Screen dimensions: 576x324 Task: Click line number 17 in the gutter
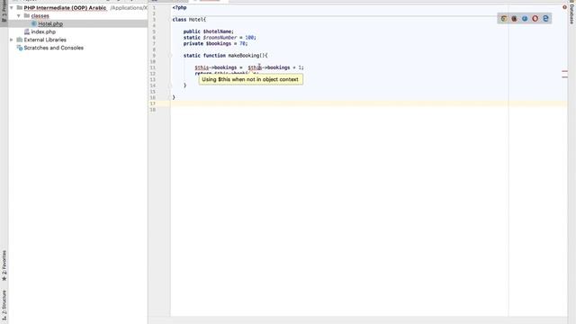[x=153, y=103]
